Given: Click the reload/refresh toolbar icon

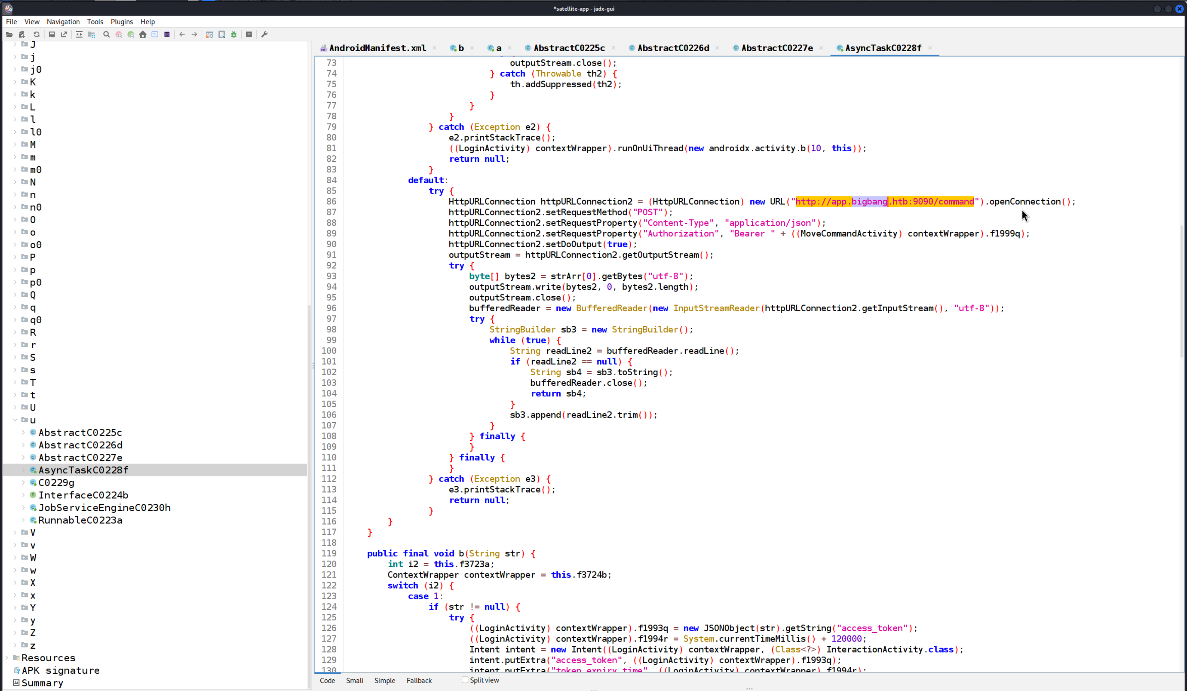Looking at the screenshot, I should click(x=36, y=34).
